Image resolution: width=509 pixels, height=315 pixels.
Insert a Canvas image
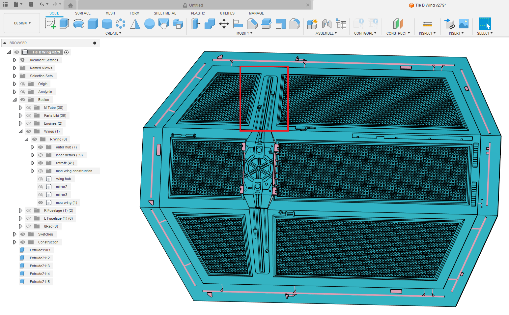pos(464,24)
